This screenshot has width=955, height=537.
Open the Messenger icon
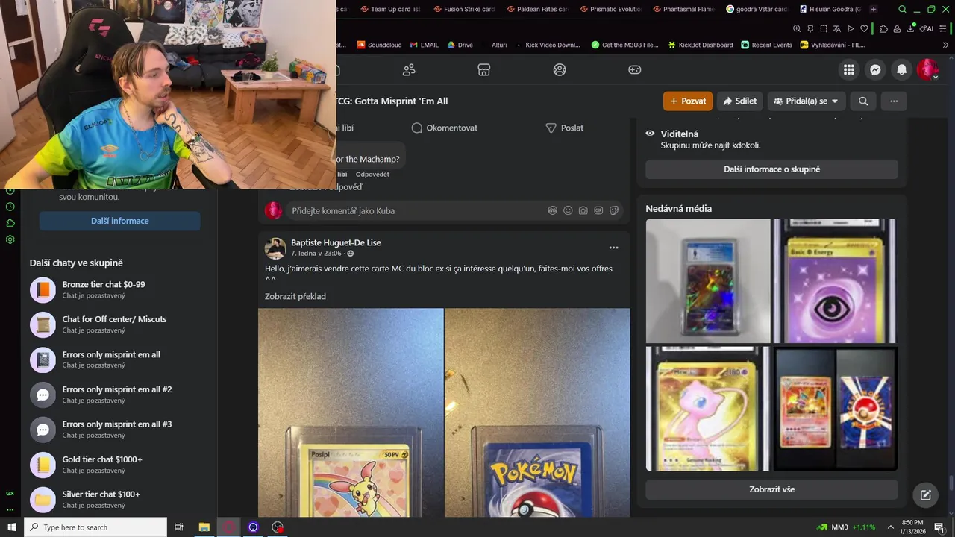pos(875,69)
